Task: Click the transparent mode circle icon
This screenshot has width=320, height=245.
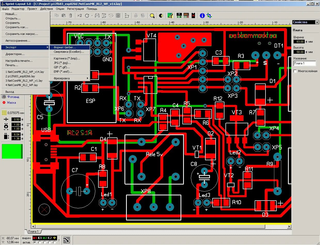Action: 161,16
